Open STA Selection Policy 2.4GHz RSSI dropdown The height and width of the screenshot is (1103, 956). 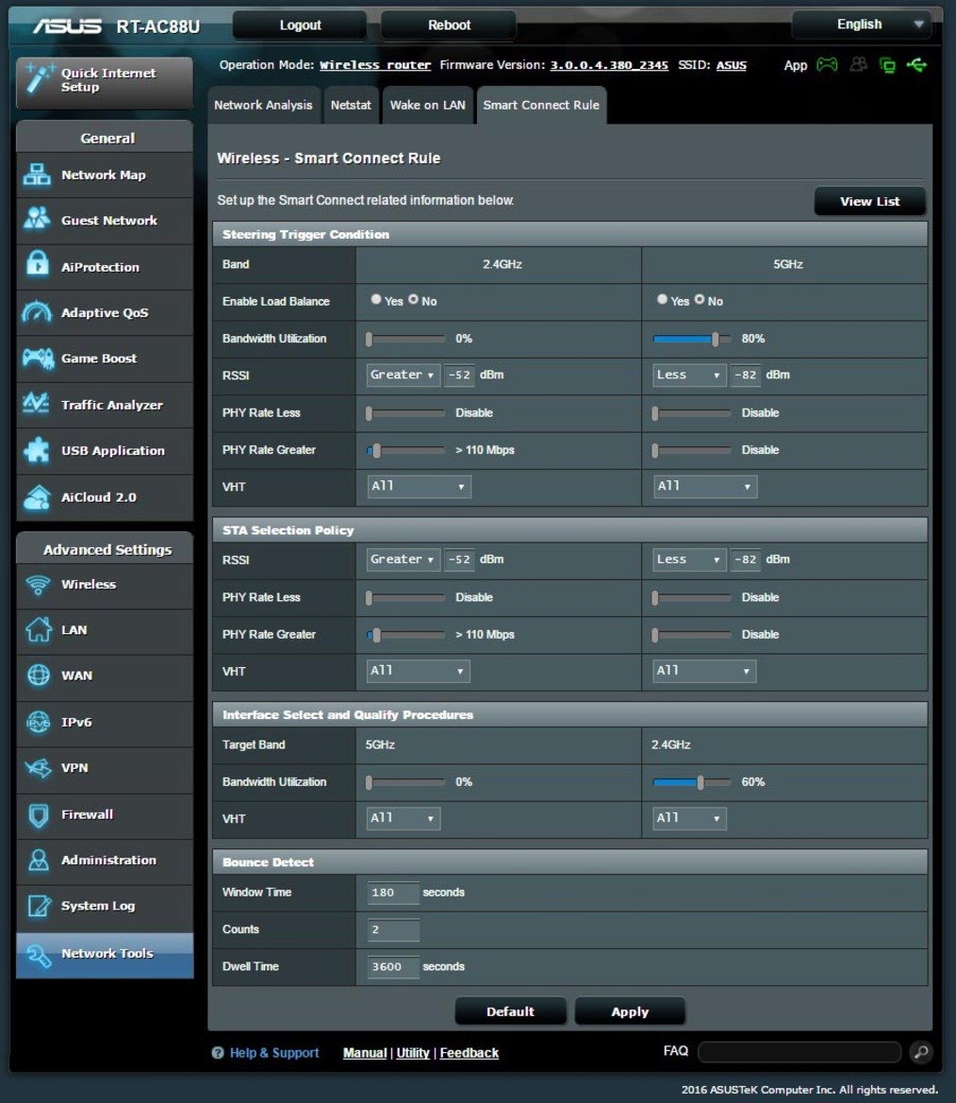[403, 560]
